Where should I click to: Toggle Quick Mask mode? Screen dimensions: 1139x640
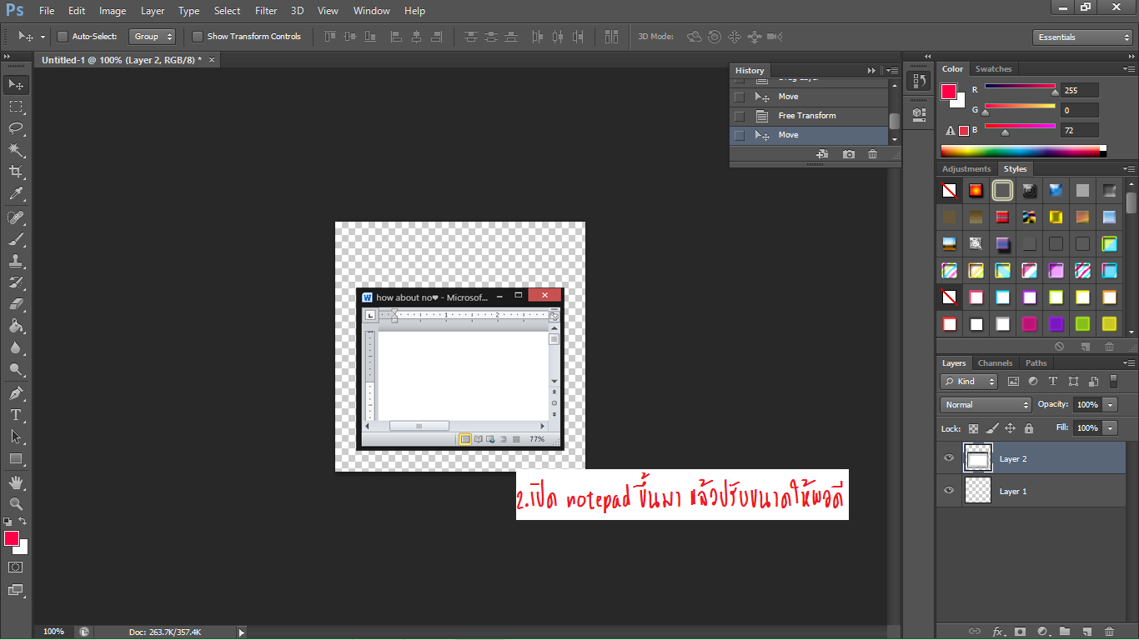pos(16,567)
